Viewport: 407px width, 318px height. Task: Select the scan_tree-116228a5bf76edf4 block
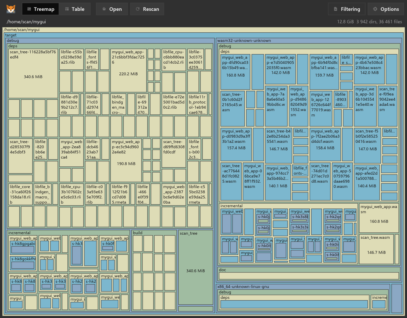pyautogui.click(x=33, y=73)
